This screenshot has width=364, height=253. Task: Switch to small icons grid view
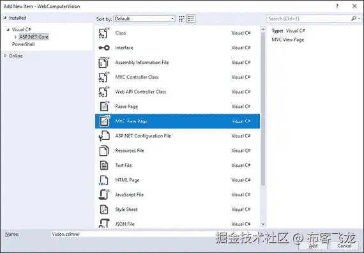(181, 19)
